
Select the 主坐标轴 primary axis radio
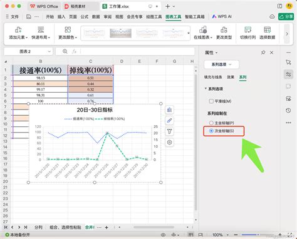point(211,123)
